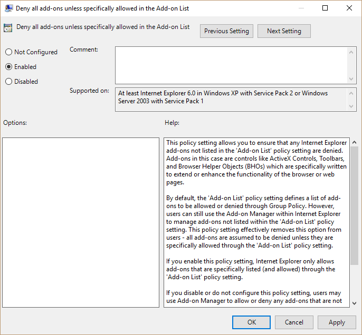This screenshot has height=335, width=362.
Task: Click the policy setting icon beside heading
Action: pyautogui.click(x=8, y=28)
